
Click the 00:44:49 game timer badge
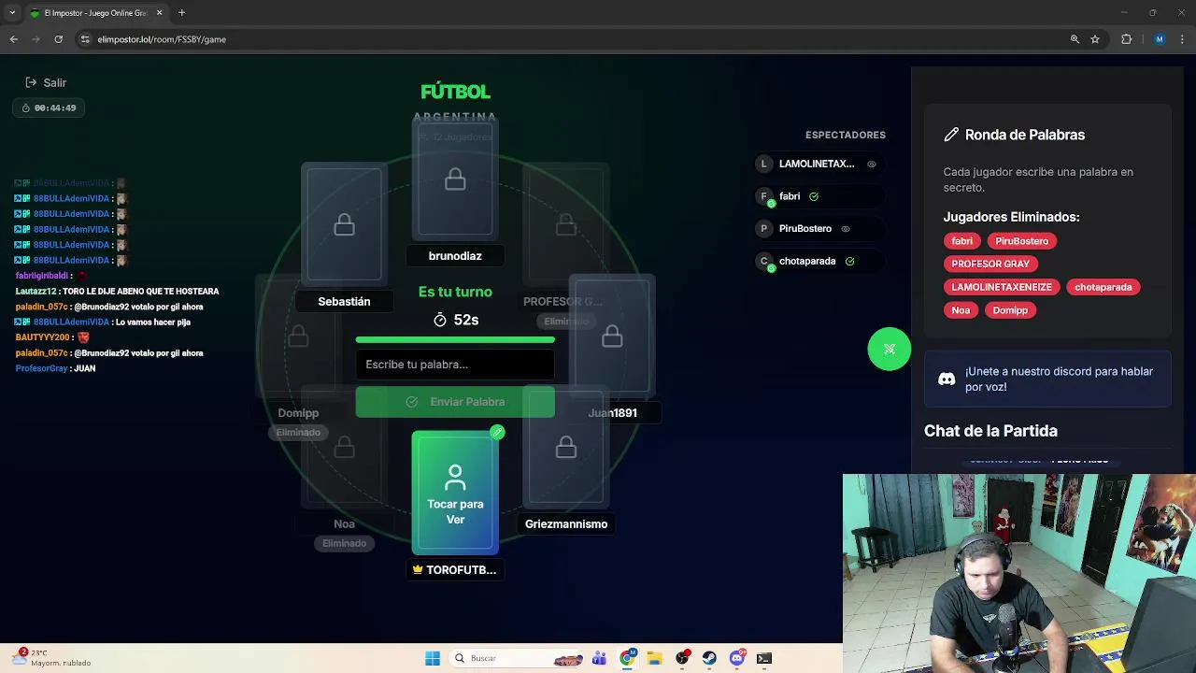click(49, 107)
